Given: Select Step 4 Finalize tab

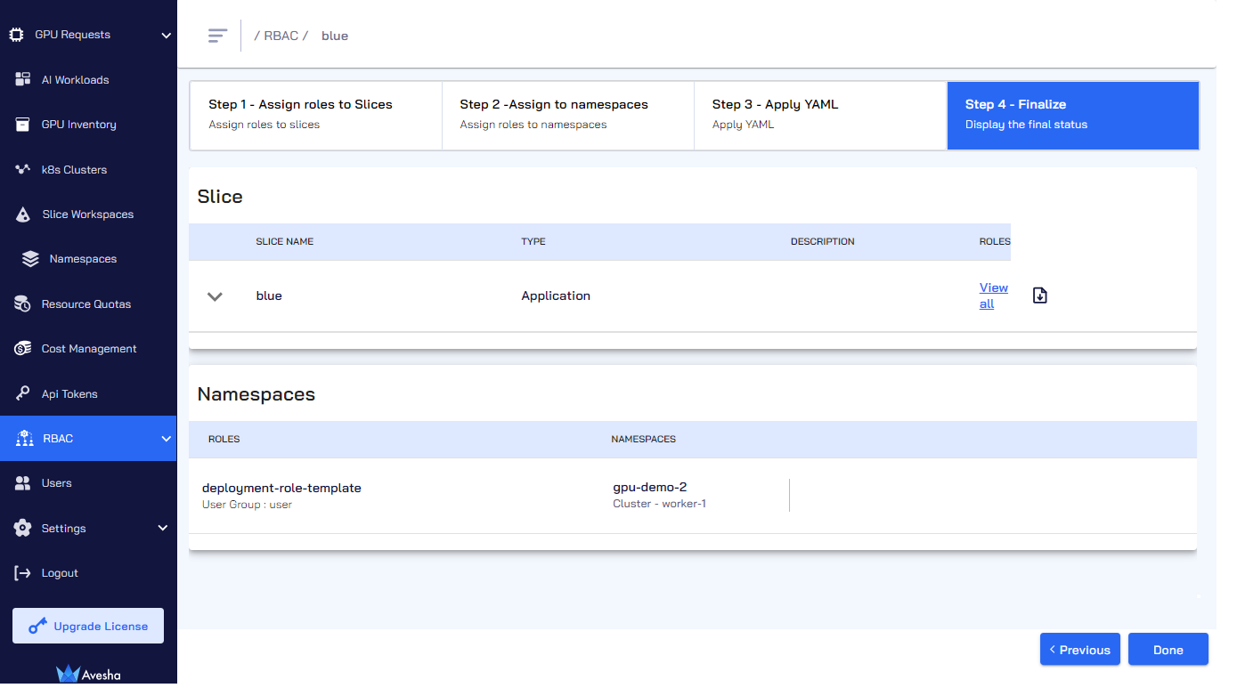Looking at the screenshot, I should [1073, 116].
